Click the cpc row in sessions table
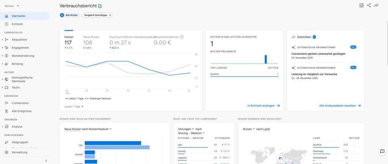The image size is (388, 164). [x=204, y=145]
